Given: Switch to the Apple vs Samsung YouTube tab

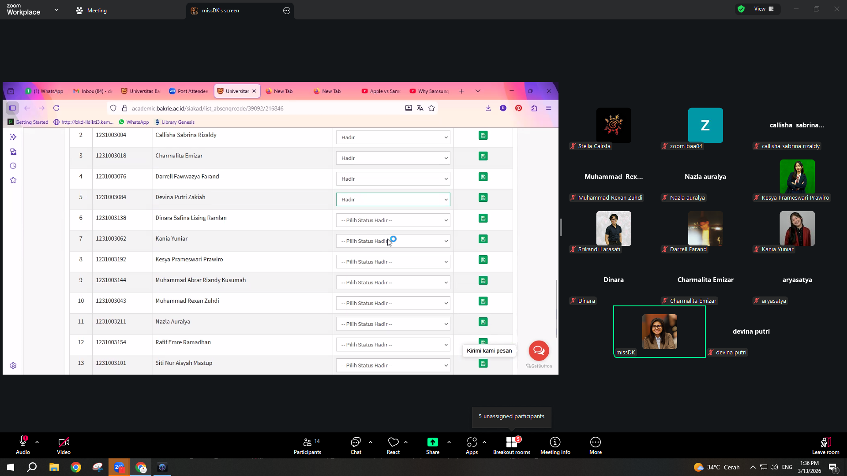Looking at the screenshot, I should [x=381, y=91].
